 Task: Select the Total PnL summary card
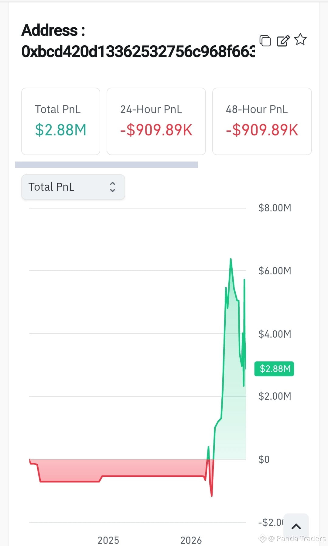(61, 121)
